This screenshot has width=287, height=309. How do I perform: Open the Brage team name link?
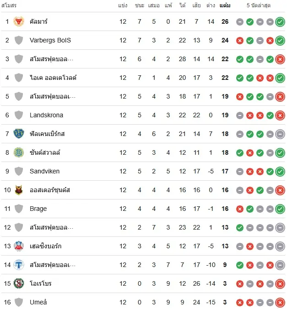coord(38,209)
